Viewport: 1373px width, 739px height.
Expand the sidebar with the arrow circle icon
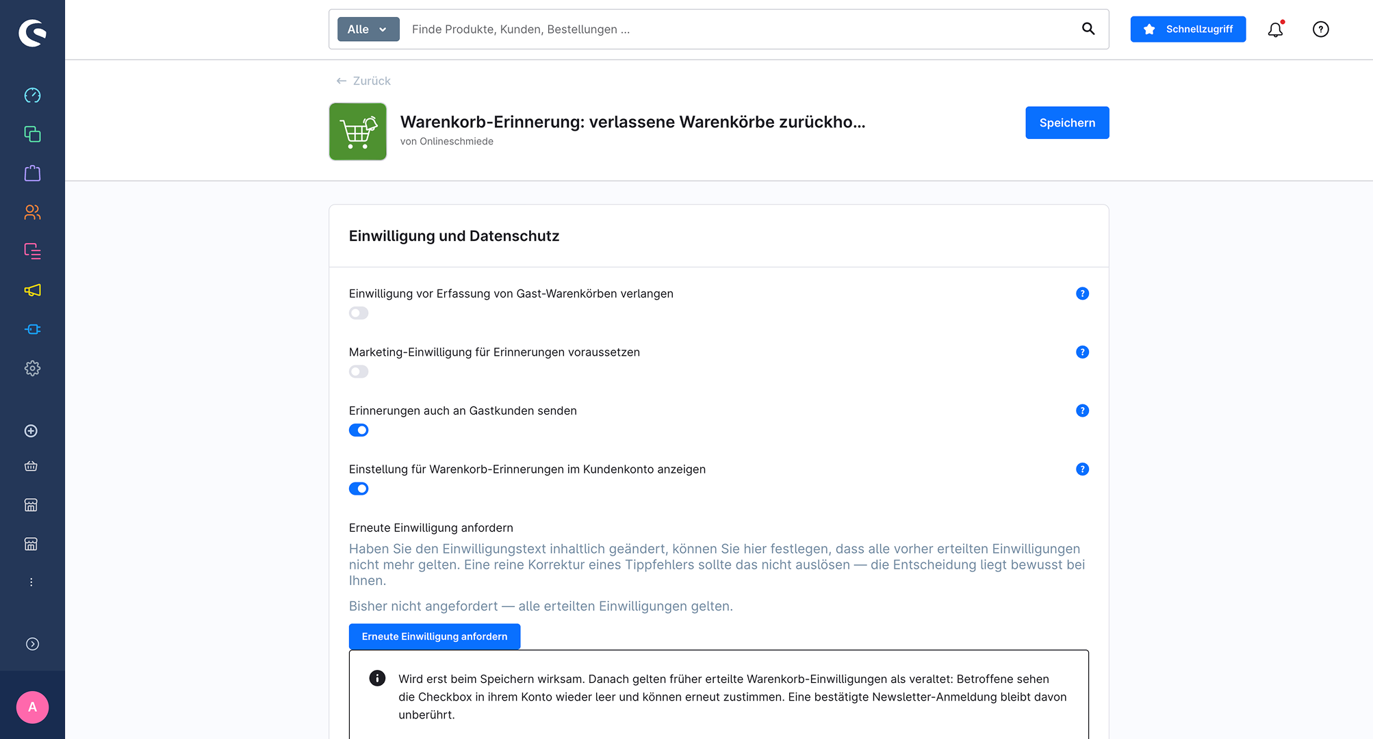click(x=32, y=644)
